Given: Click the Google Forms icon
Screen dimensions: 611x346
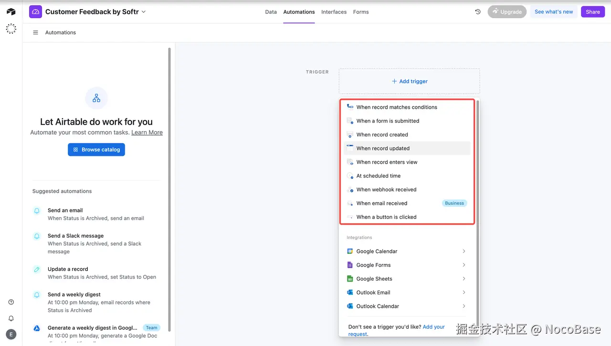Looking at the screenshot, I should point(350,265).
